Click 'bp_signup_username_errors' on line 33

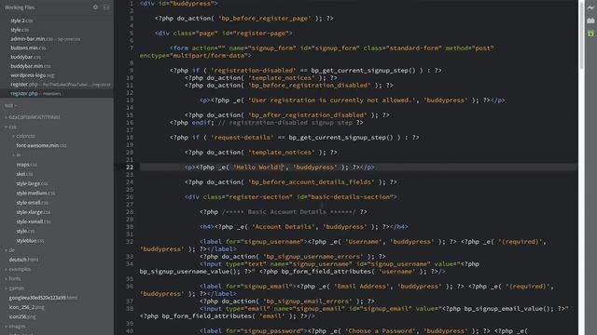coord(313,257)
